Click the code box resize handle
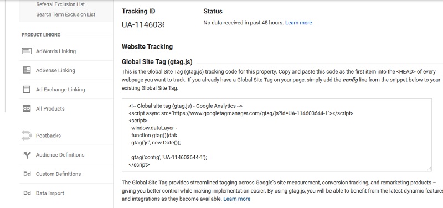This screenshot has height=208, width=443. [429, 169]
